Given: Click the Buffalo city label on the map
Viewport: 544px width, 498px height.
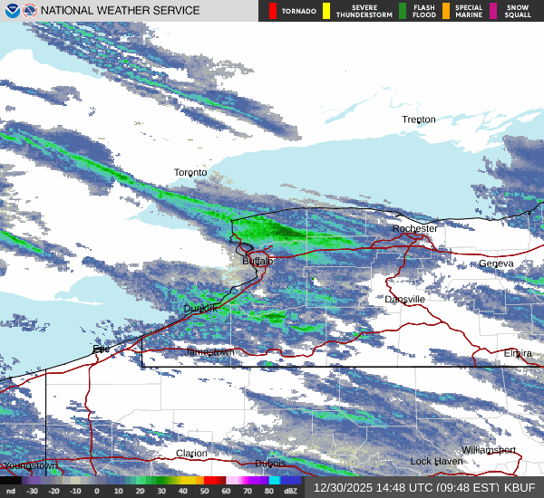Looking at the screenshot, I should pos(257,261).
